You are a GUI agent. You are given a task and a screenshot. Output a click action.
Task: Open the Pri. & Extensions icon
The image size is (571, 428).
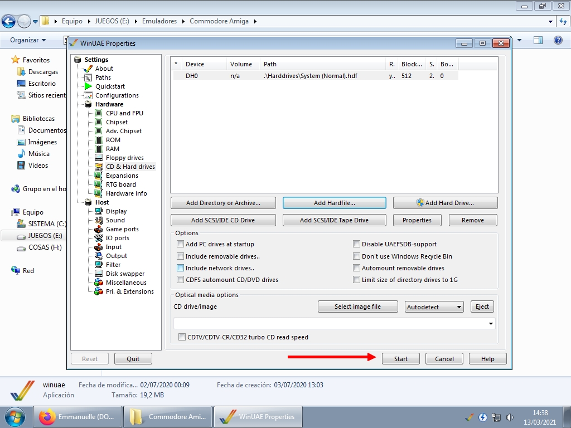point(99,291)
